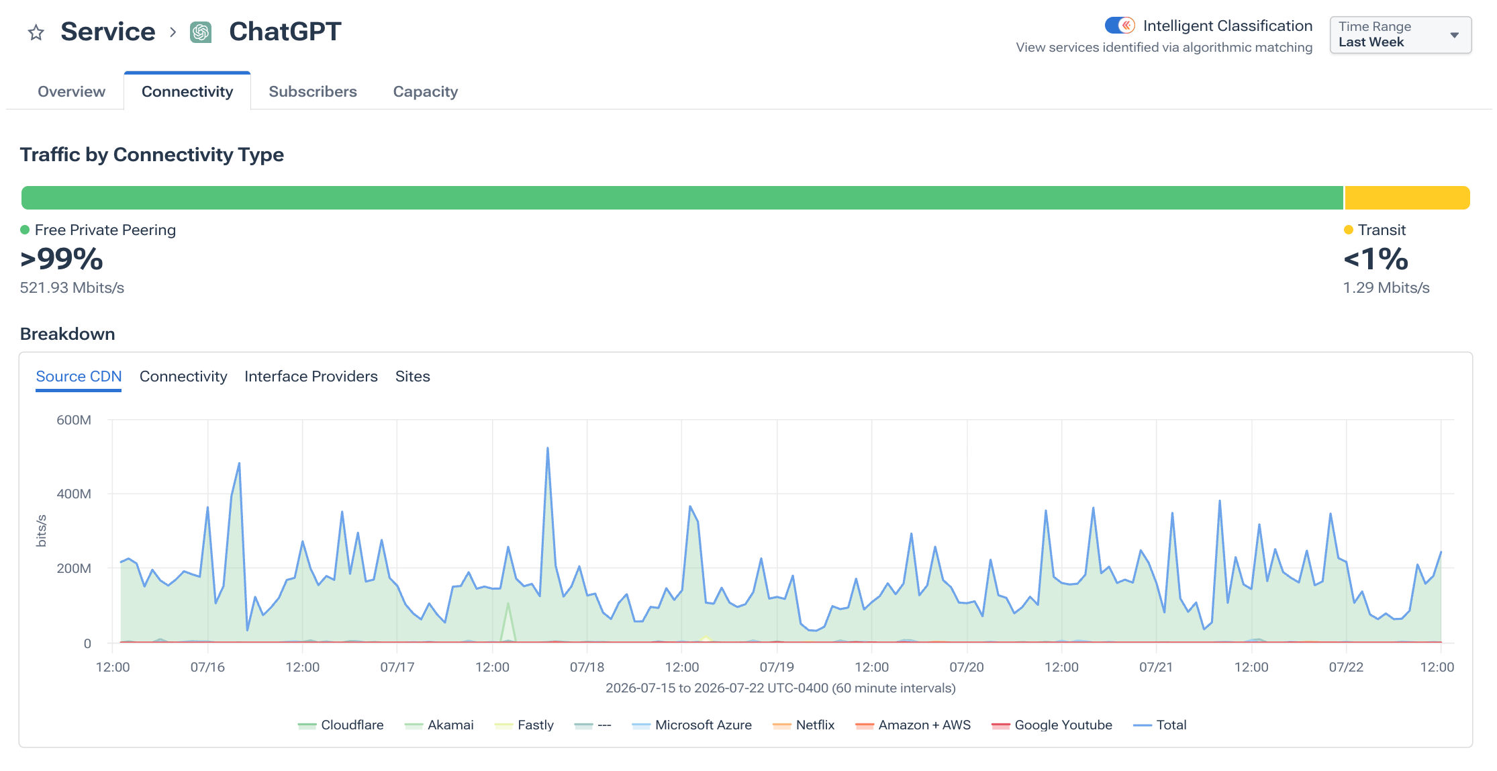Open the Time Range dropdown
The width and height of the screenshot is (1497, 771).
[1400, 34]
